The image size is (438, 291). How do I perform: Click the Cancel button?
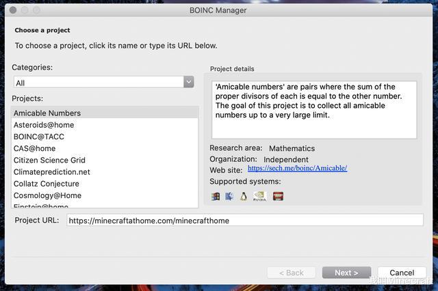[x=402, y=273]
